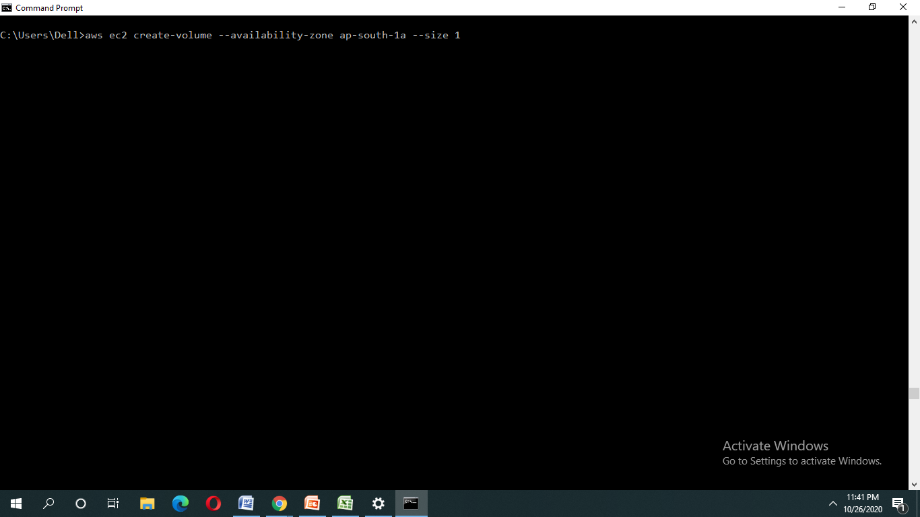This screenshot has width=920, height=517.
Task: Click Show desktop strip at the taskbar end
Action: pos(918,503)
